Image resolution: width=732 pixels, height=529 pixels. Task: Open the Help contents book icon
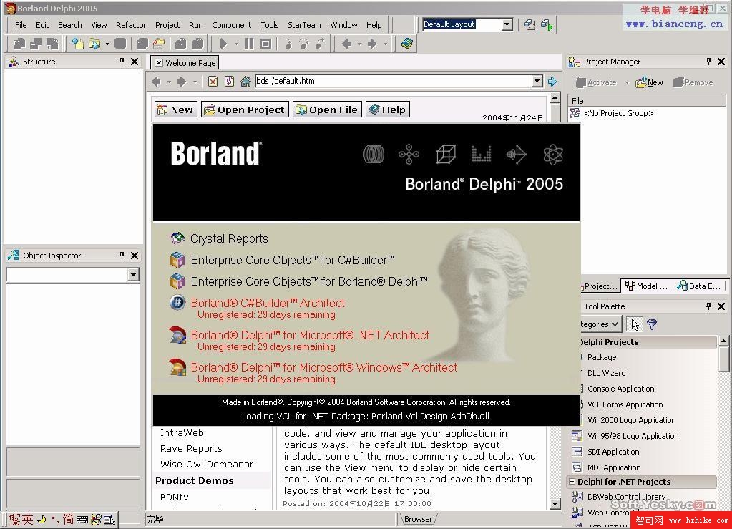(407, 44)
